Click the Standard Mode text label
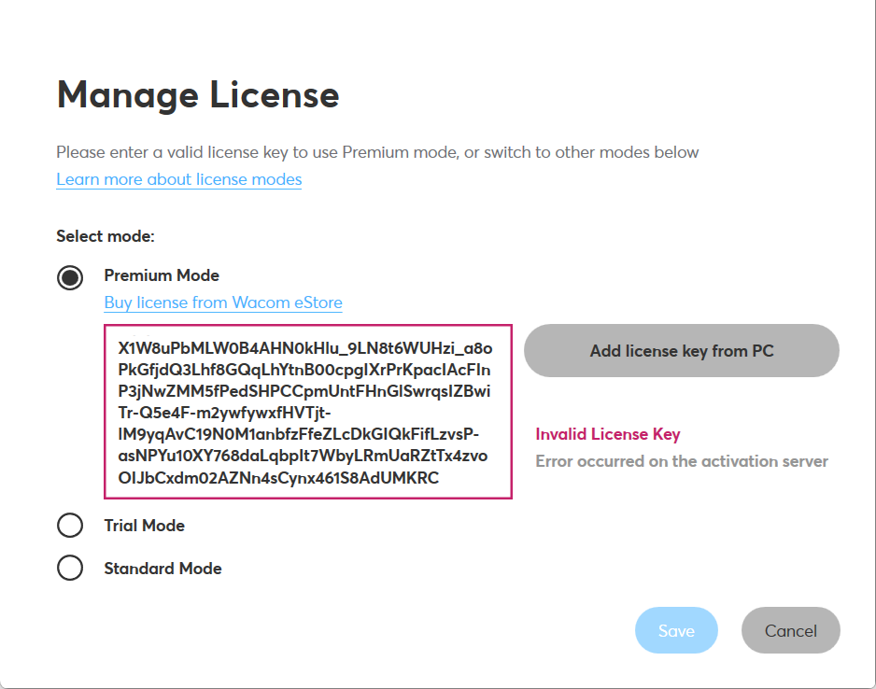876x689 pixels. (162, 568)
